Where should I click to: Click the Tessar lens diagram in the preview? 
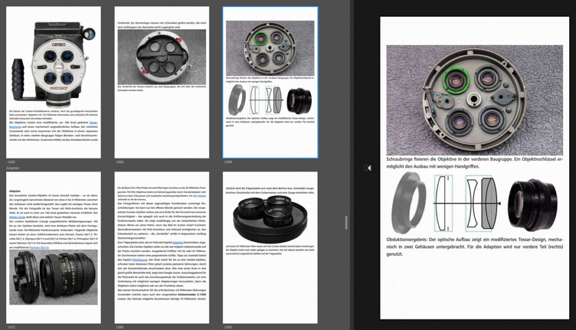coord(466,203)
